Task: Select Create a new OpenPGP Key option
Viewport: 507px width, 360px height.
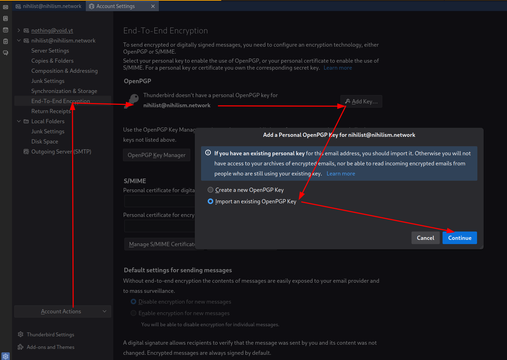Action: click(x=210, y=190)
